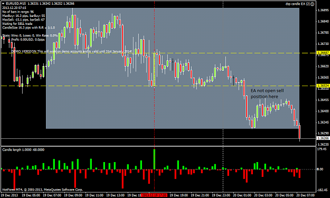Viewport: 330px width, 198px height.
Task: Click the "Stats: Wins: 0, Loses: 0" line
Action: click(30, 35)
